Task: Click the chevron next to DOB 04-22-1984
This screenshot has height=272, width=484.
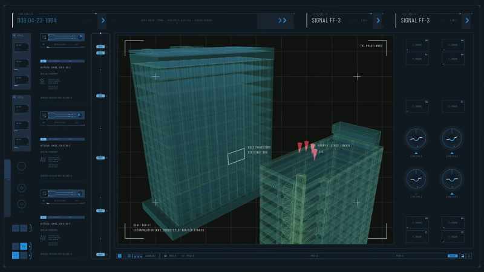Action: coord(103,21)
